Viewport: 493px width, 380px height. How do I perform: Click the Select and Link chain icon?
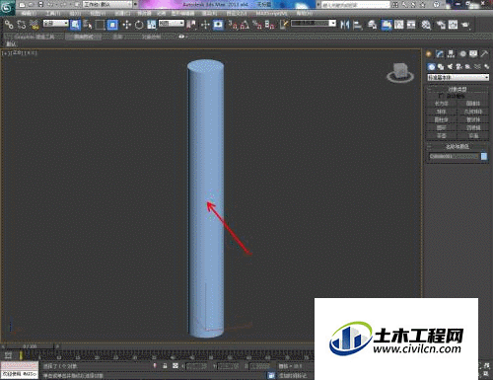[9, 25]
